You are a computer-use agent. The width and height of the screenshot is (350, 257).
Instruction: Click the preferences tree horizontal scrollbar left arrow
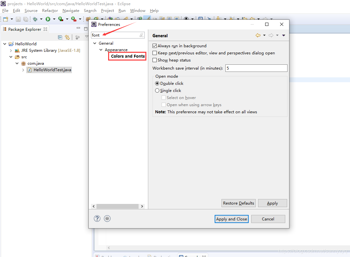click(x=94, y=207)
